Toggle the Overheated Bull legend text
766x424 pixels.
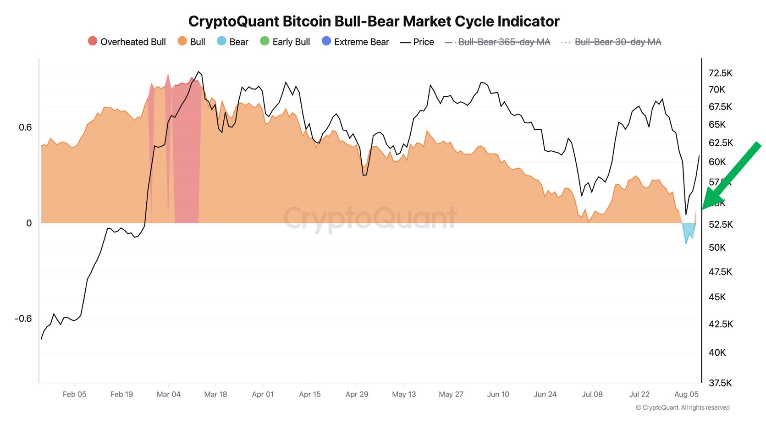[133, 42]
